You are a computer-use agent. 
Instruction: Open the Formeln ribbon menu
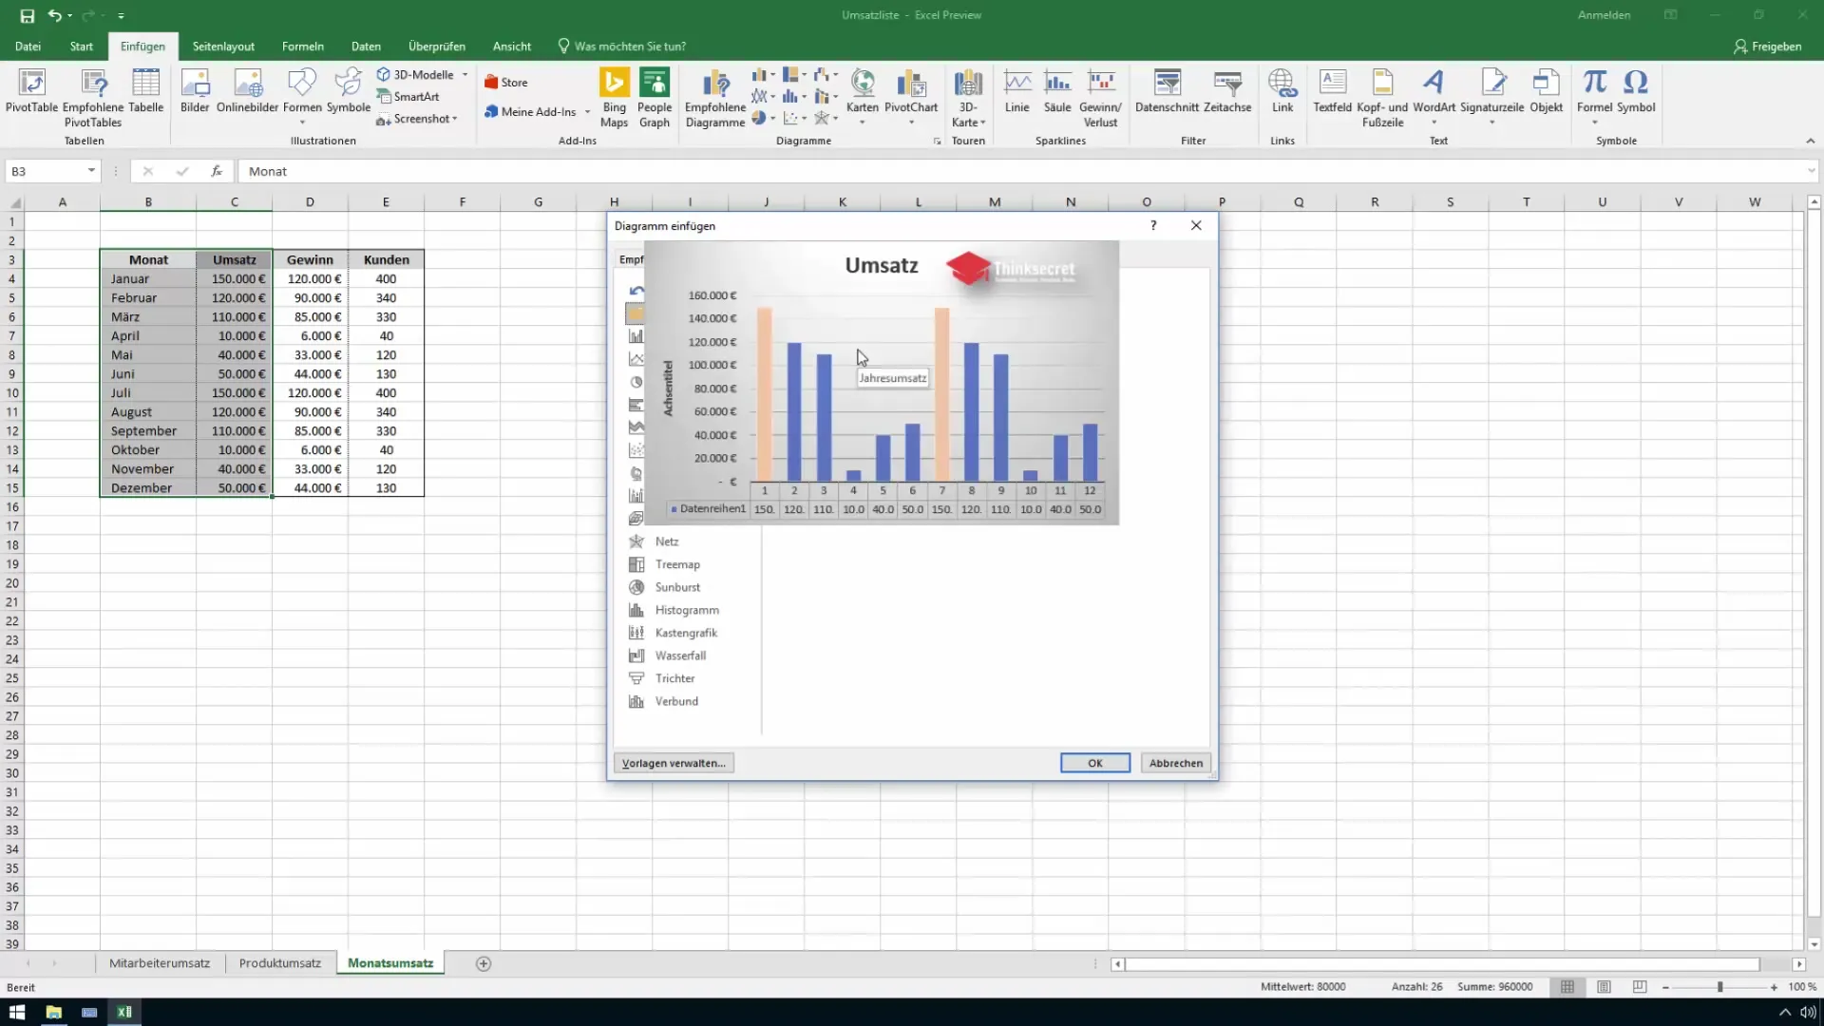(302, 47)
